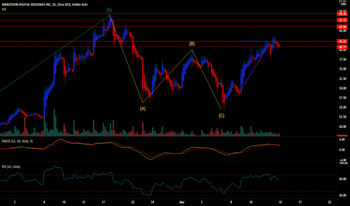Click the 4.00 MACD axis value
Viewport: 350px width, 206px height.
tap(342, 139)
